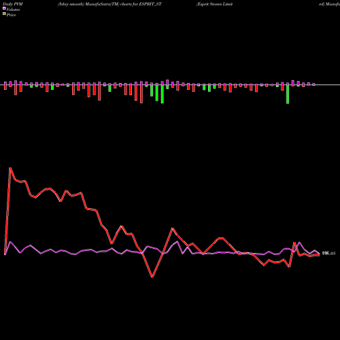This screenshot has width=340, height=340.
Task: Select the Volume legend label
Action: point(13,10)
